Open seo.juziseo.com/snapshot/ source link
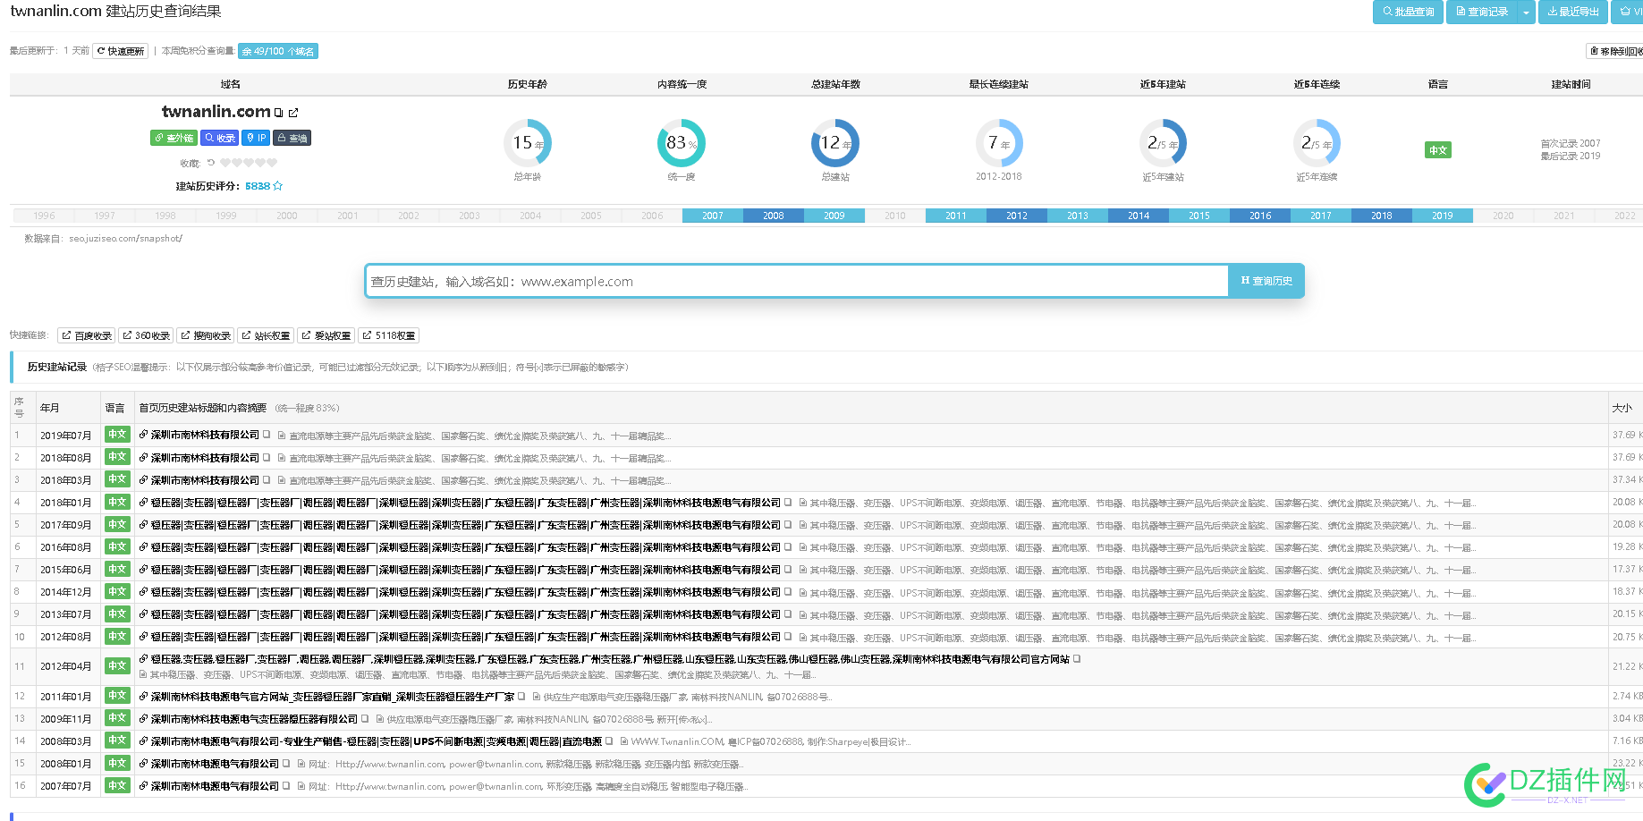 tap(125, 239)
